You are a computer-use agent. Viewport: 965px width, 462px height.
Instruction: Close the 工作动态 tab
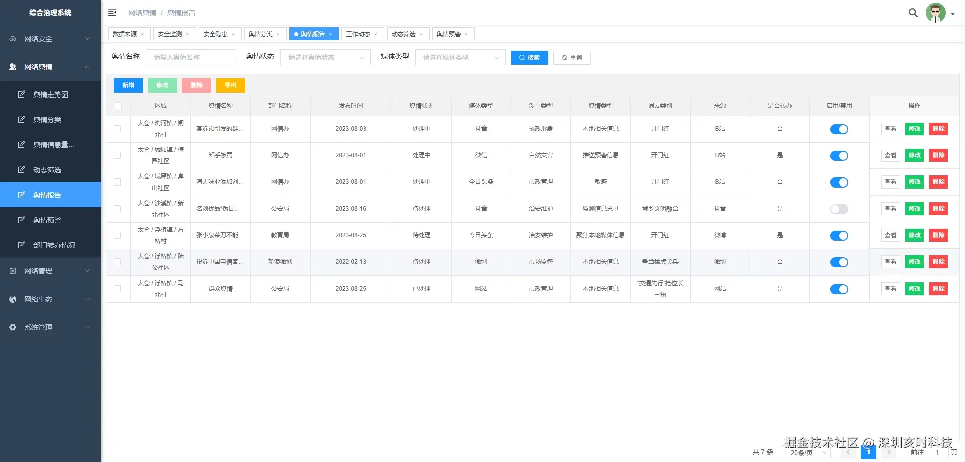click(375, 34)
